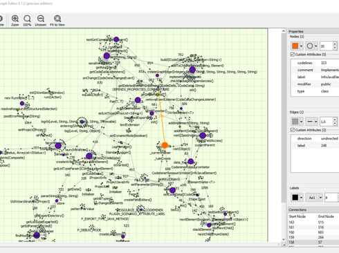Image resolution: width=339 pixels, height=253 pixels.
Task: Select the node circle shape icon
Action: (x=310, y=46)
